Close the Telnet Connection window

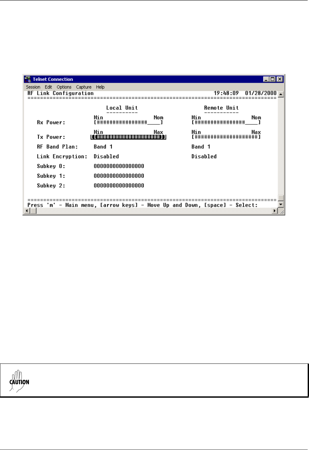coord(280,79)
